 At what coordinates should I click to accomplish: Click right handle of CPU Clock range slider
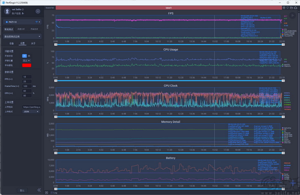(x=283, y=117)
